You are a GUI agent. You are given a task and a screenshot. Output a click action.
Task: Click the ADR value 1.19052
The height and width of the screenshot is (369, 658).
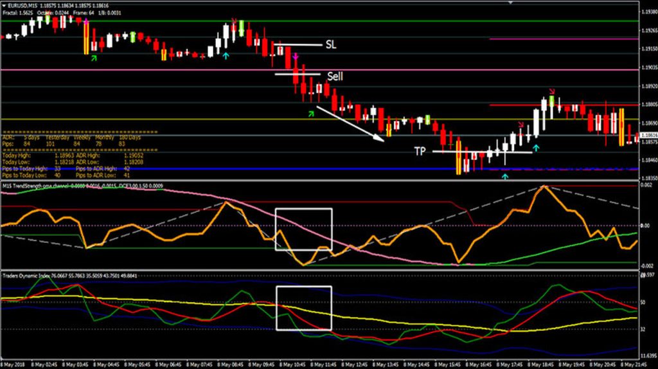[x=134, y=156]
